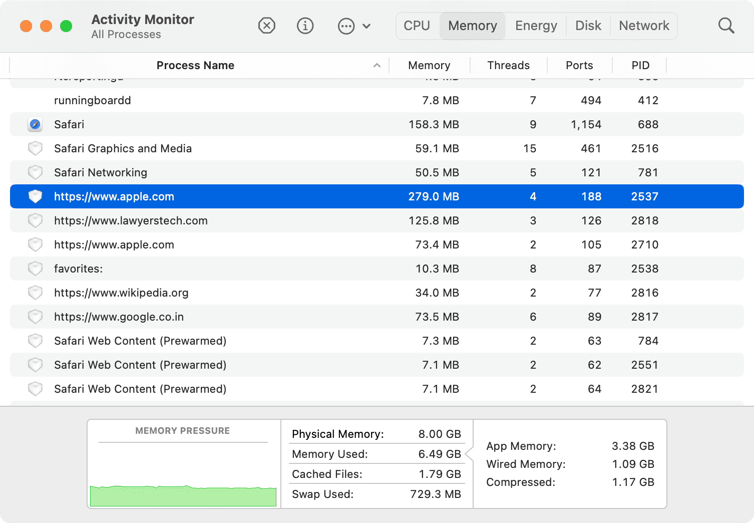Click the 1,154 ports value
Image resolution: width=754 pixels, height=523 pixels.
click(x=586, y=124)
